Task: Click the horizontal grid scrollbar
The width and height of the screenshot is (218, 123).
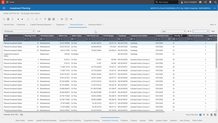Action: pyautogui.click(x=85, y=112)
